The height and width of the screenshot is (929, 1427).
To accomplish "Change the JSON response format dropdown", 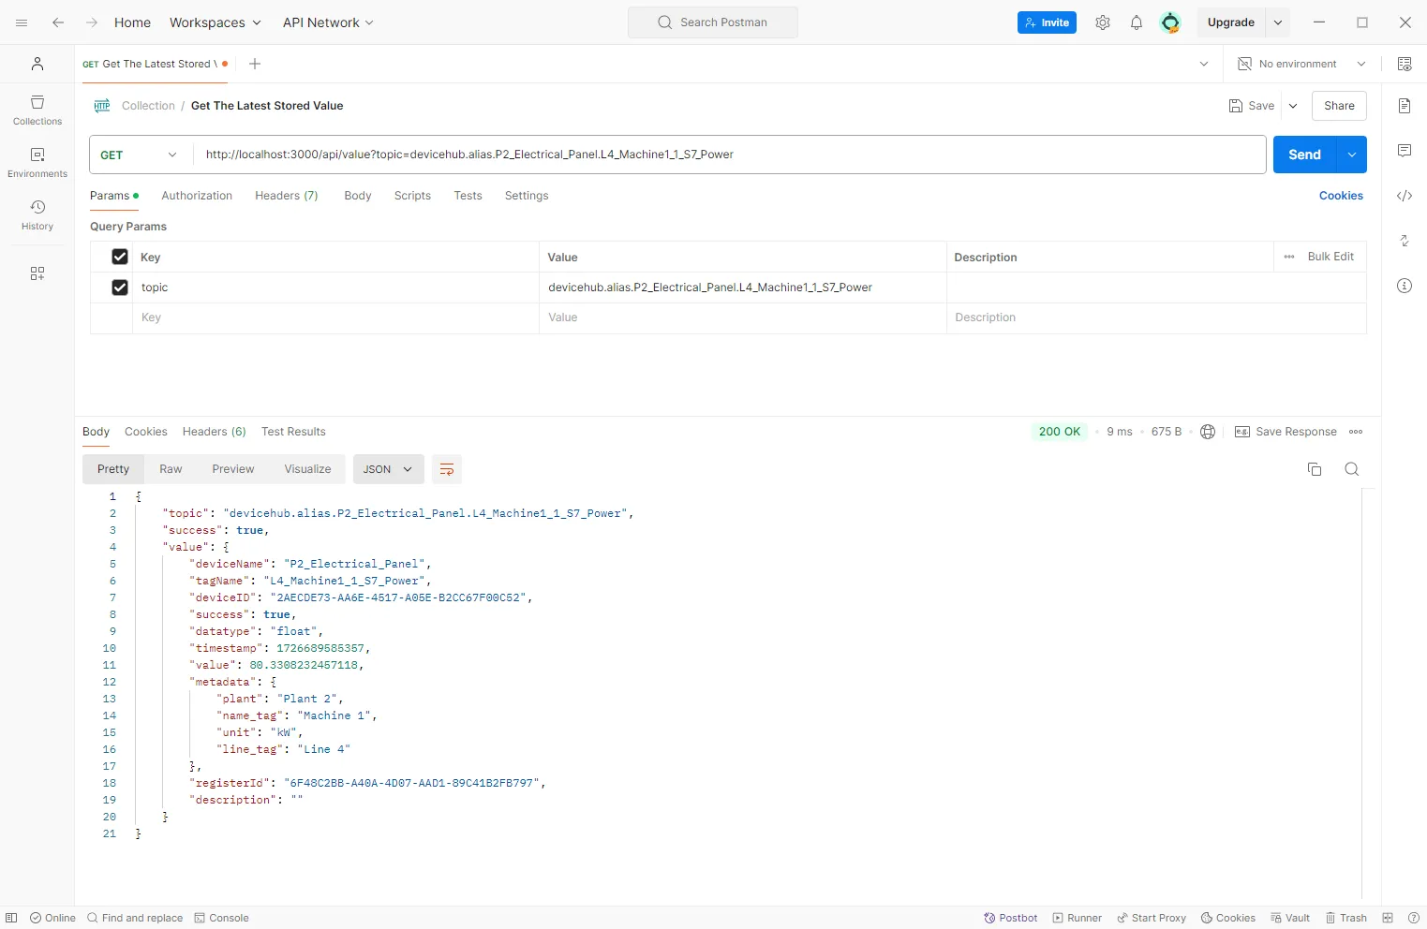I will coord(388,469).
